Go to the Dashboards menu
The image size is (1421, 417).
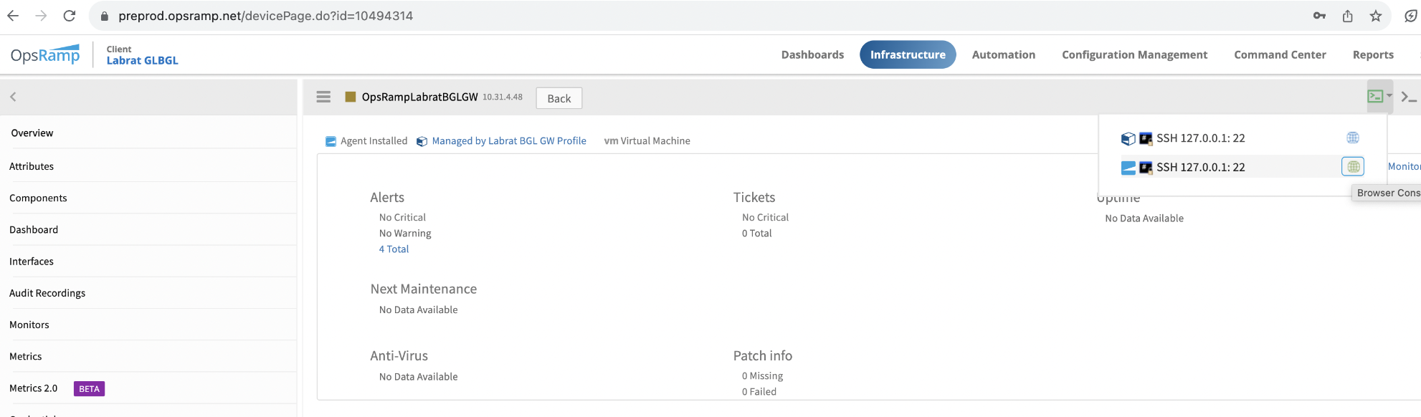[x=812, y=54]
